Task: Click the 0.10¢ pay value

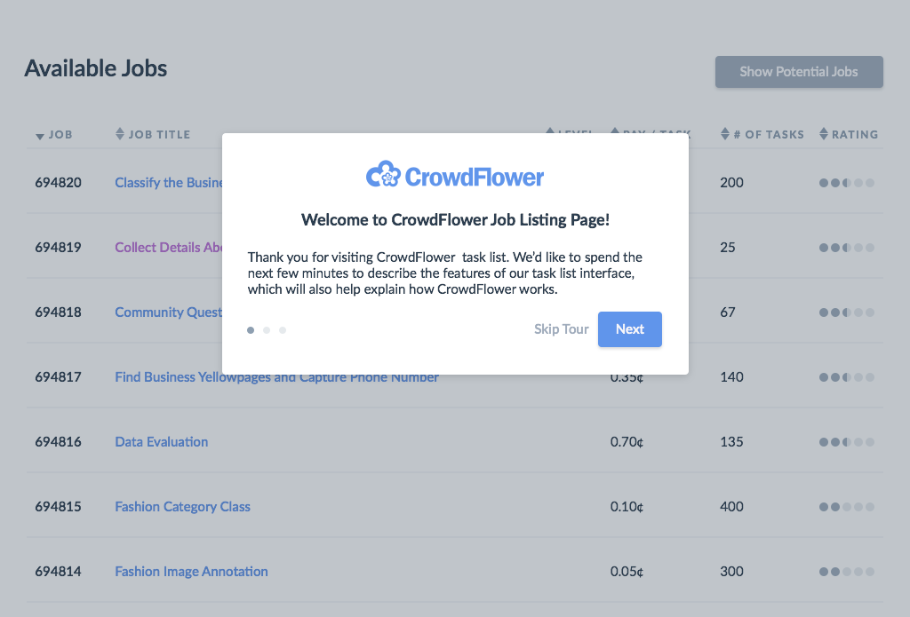Action: coord(627,507)
